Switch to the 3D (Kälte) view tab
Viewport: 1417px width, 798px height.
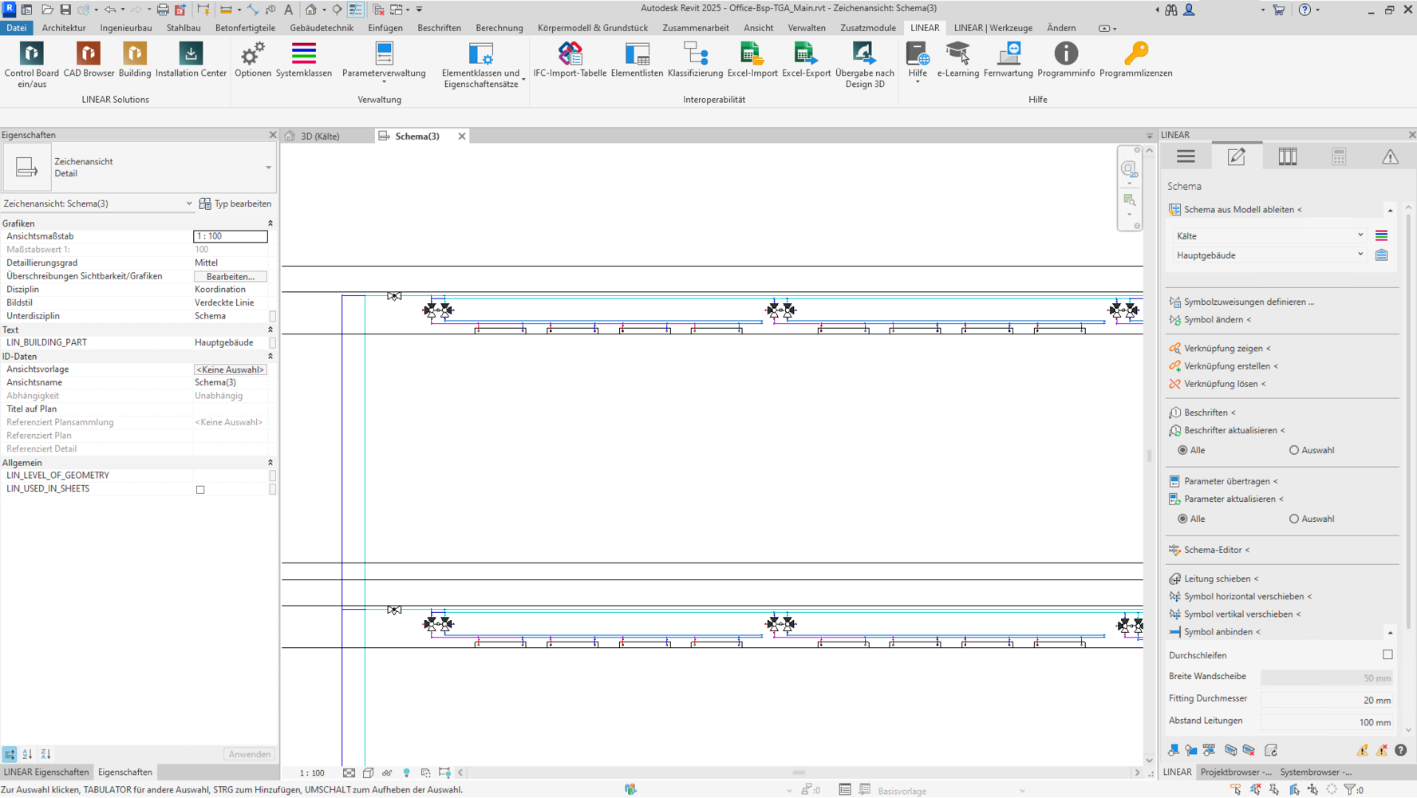tap(319, 136)
